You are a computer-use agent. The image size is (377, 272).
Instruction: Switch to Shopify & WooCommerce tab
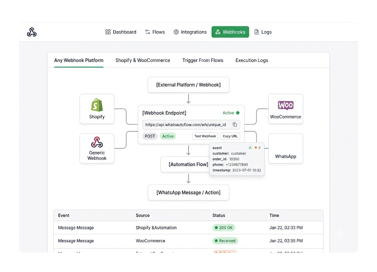pos(142,61)
